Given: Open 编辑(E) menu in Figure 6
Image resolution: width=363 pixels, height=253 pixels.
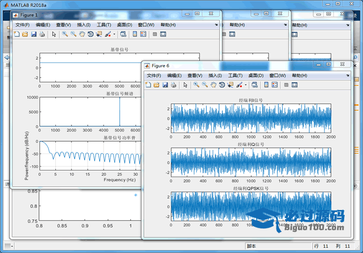Looking at the screenshot, I should pos(174,75).
